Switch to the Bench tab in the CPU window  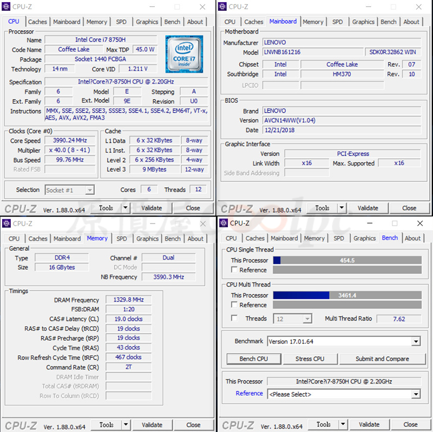(x=172, y=22)
